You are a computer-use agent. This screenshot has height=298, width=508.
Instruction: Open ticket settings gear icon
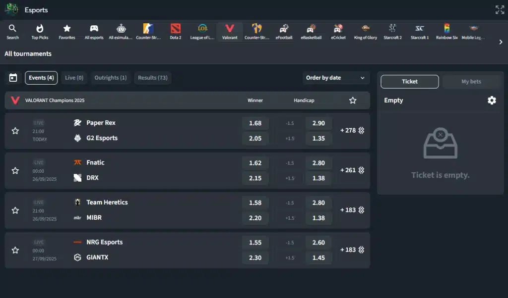(x=492, y=100)
